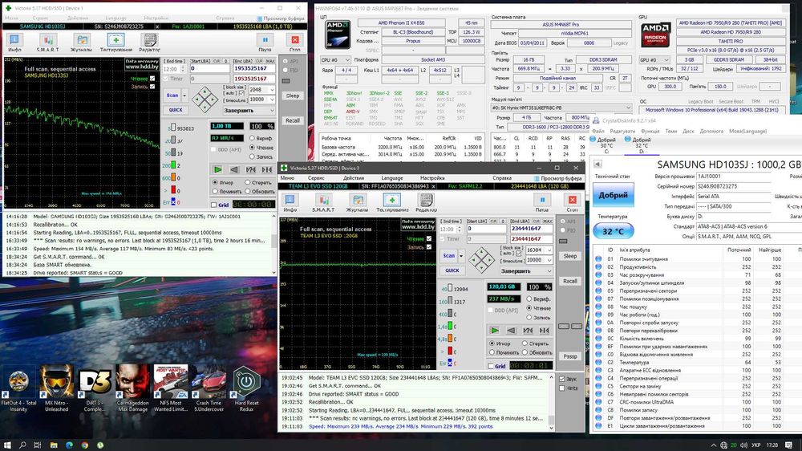Launch NFS Most Wanted desktop shortcut
This screenshot has width=802, height=451.
(170, 389)
